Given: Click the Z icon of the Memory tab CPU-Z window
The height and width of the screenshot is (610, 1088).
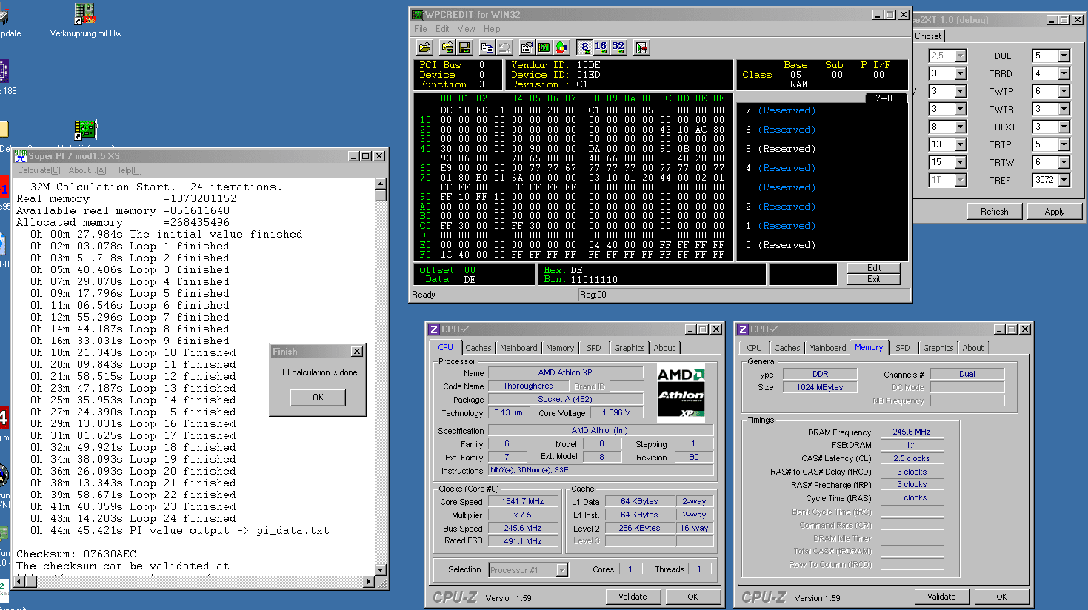Looking at the screenshot, I should click(742, 329).
